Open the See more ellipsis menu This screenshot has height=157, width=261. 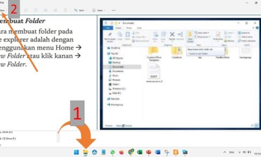point(114,10)
